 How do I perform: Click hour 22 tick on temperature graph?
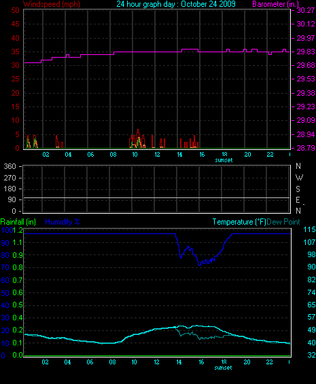coord(269,362)
